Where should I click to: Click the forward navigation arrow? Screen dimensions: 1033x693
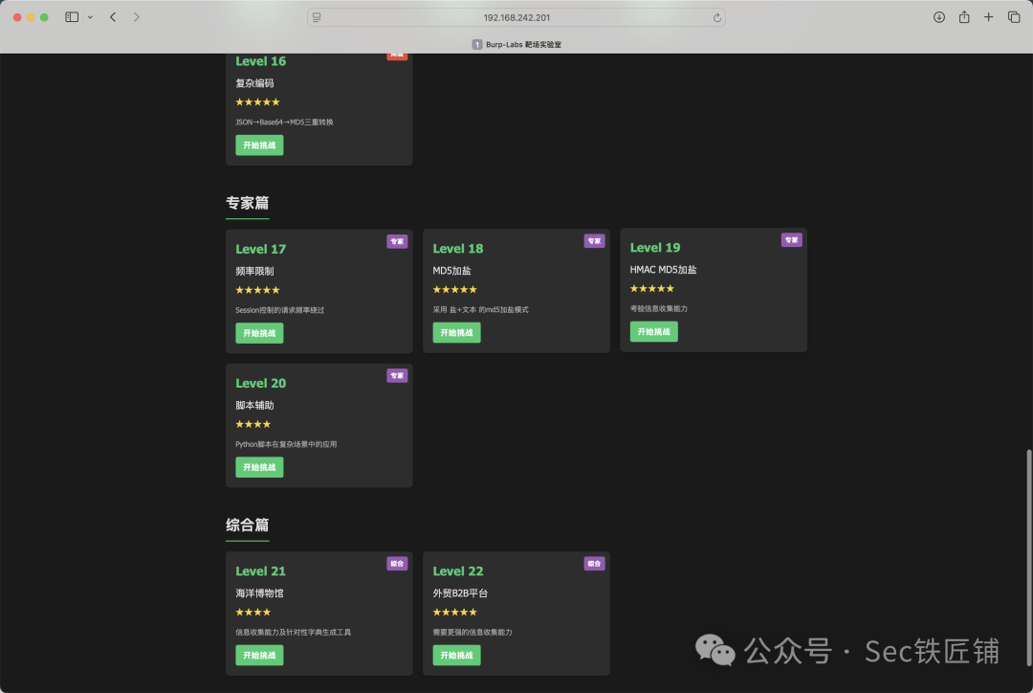137,16
